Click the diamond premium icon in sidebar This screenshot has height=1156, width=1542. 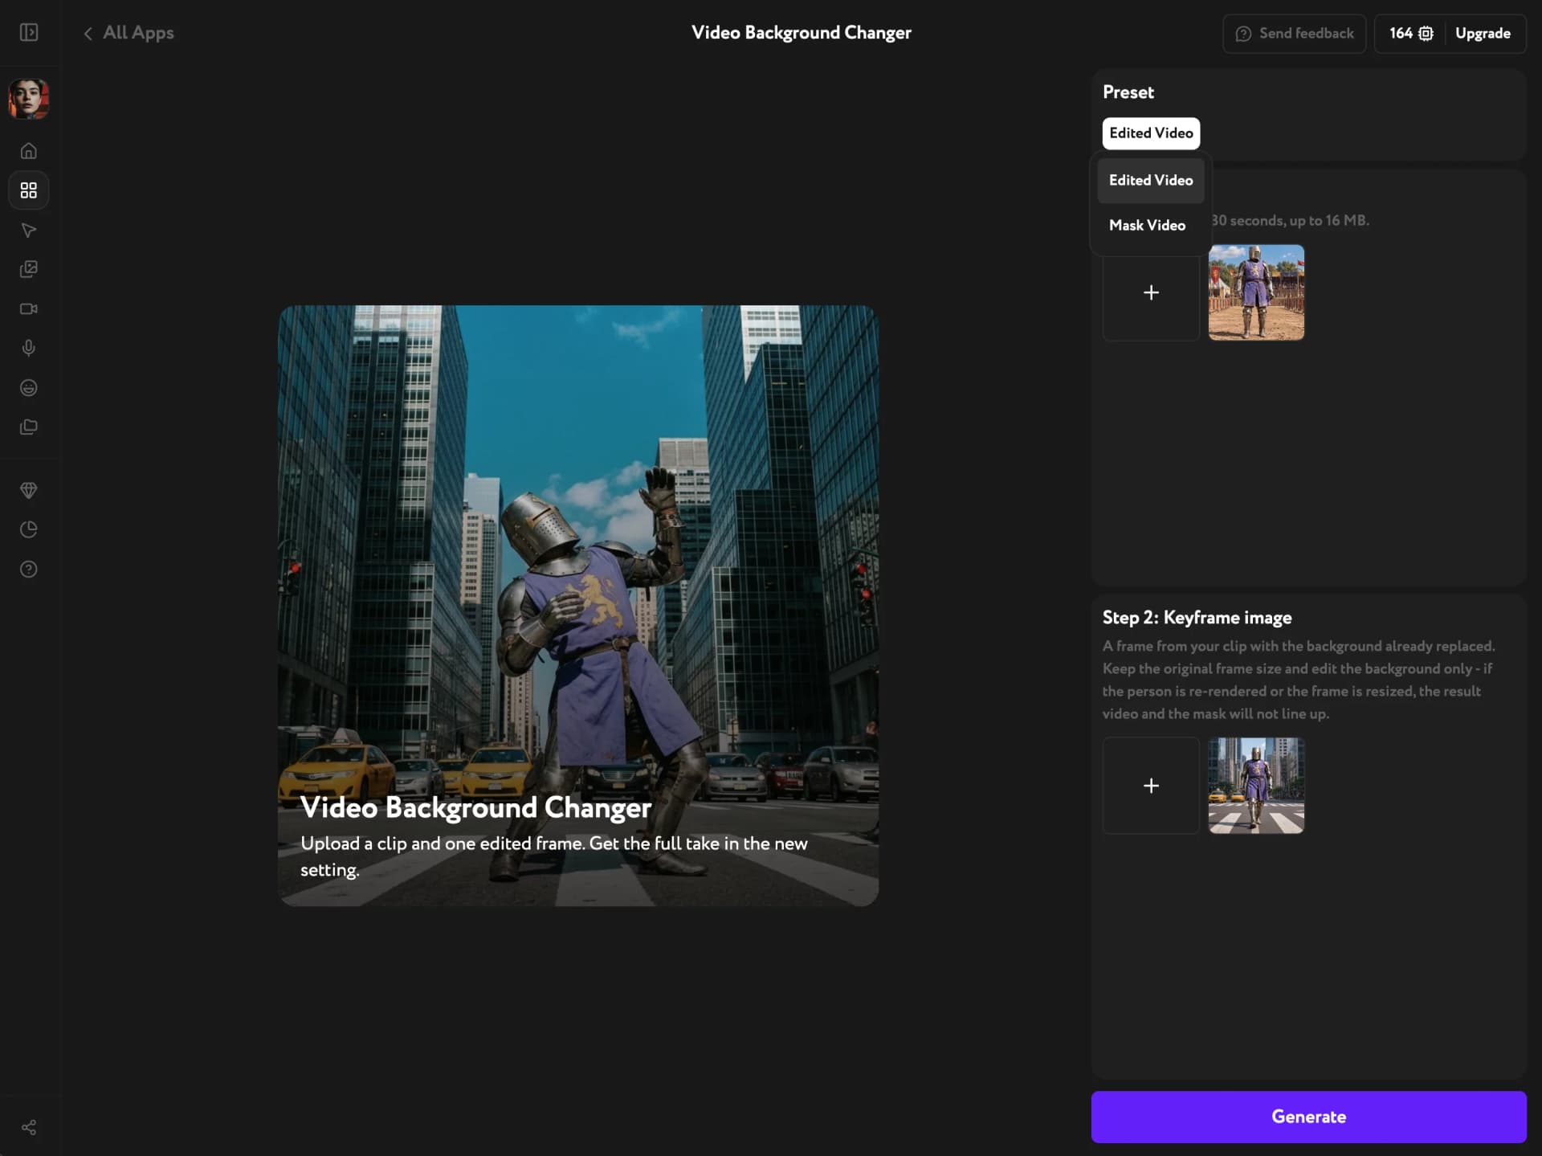(x=29, y=490)
